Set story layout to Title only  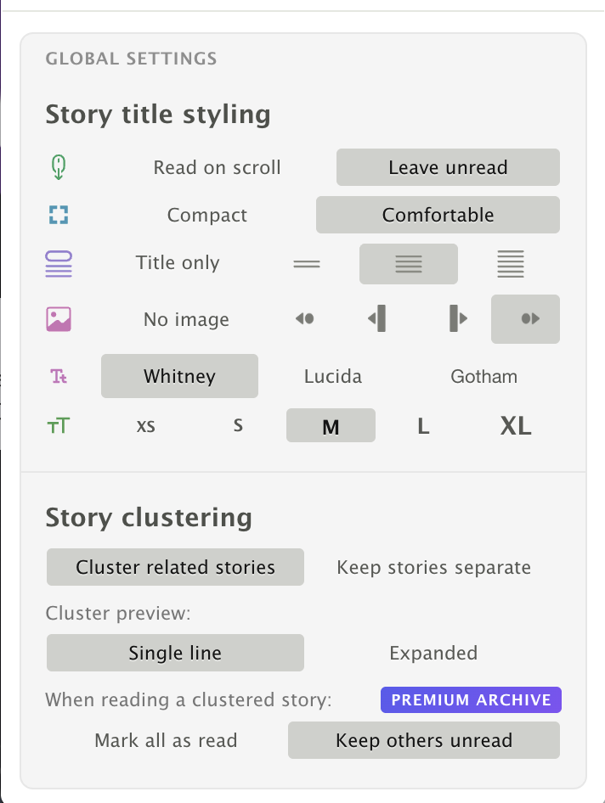[x=178, y=263]
